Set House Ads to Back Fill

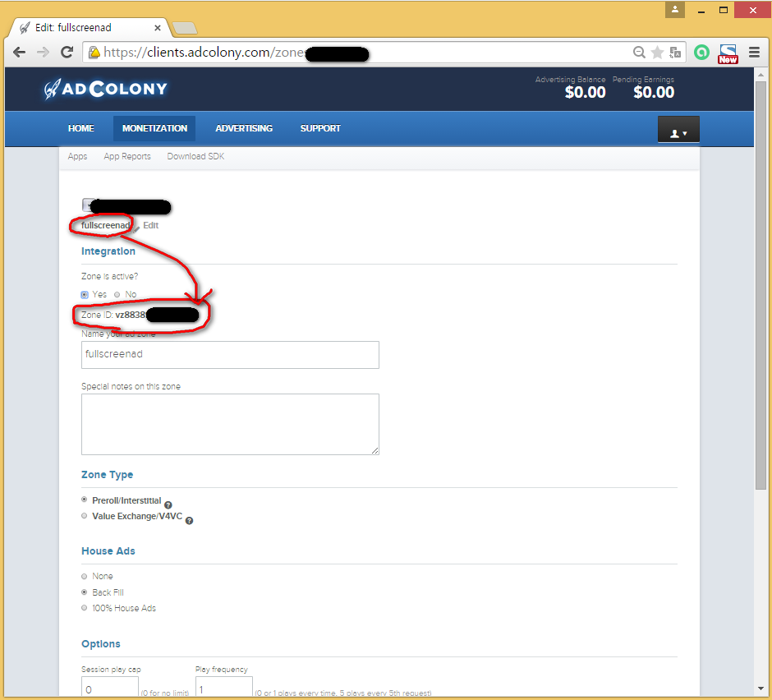tap(85, 592)
